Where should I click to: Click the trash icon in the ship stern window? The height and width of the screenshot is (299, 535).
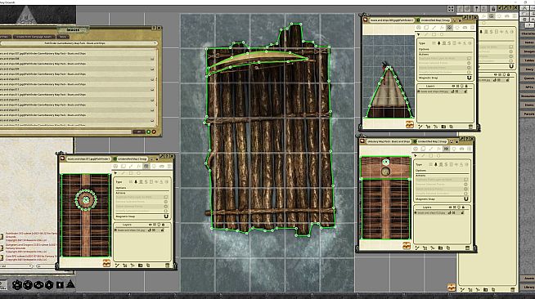click(x=467, y=248)
